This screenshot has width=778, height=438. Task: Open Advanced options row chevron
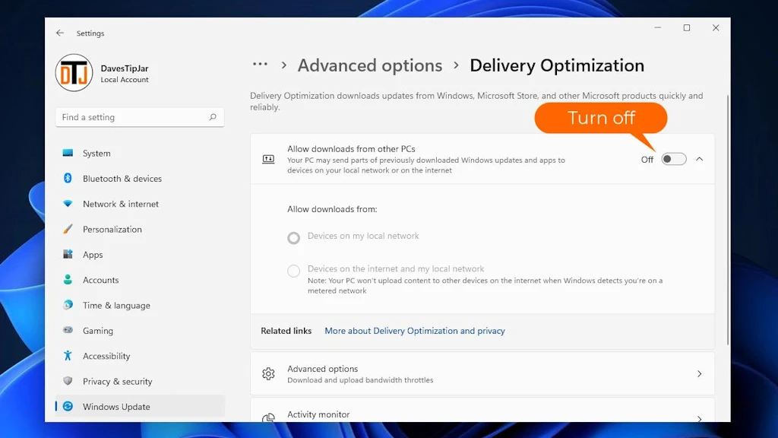tap(700, 373)
